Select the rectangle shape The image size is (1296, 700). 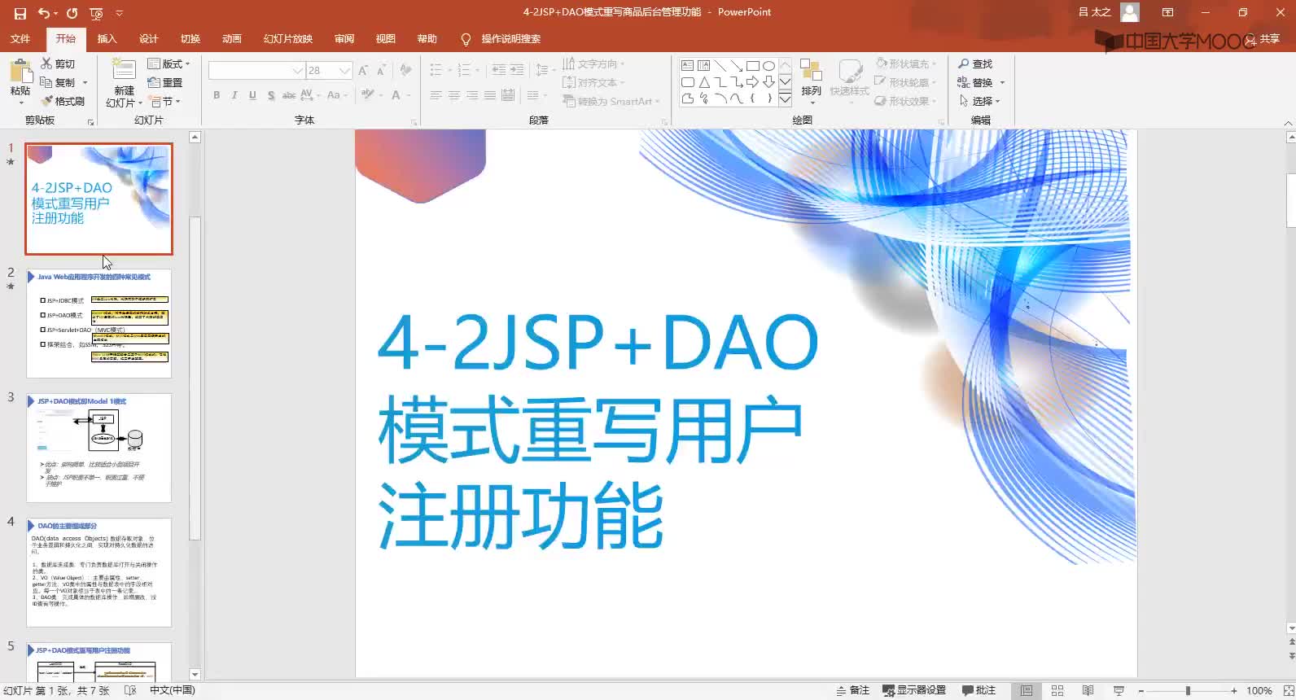pos(752,66)
